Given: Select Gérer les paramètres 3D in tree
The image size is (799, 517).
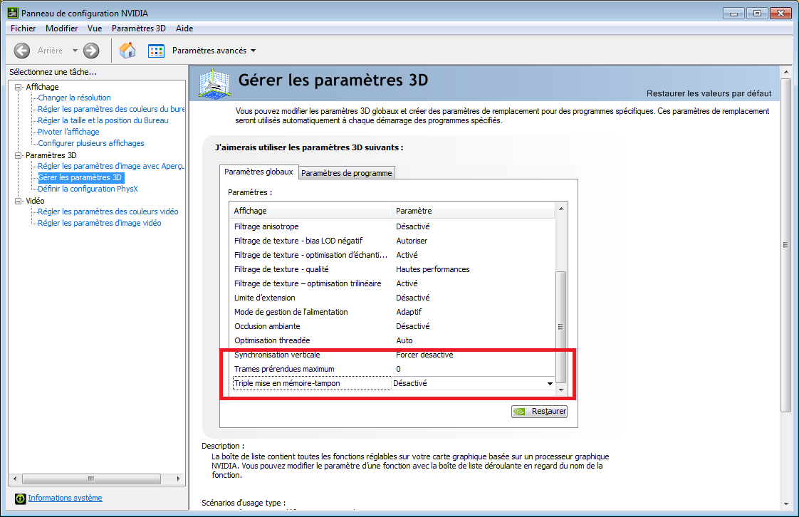Looking at the screenshot, I should click(x=80, y=178).
